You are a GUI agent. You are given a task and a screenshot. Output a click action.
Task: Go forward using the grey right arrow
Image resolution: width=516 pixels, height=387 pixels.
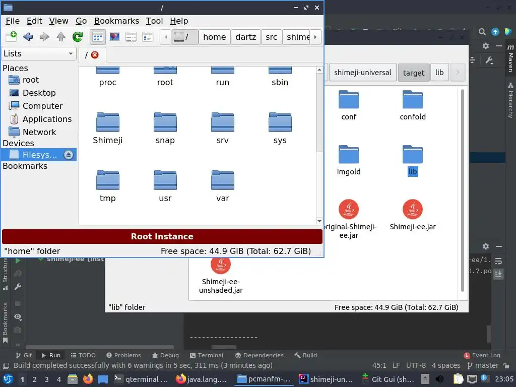(x=44, y=36)
